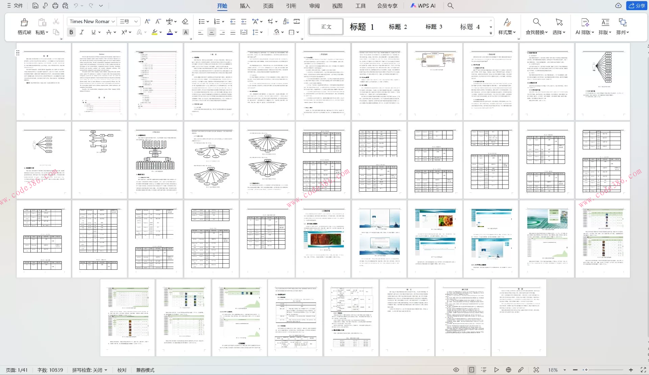Open the 18% zoom level dropdown
This screenshot has width=649, height=375.
[x=556, y=370]
